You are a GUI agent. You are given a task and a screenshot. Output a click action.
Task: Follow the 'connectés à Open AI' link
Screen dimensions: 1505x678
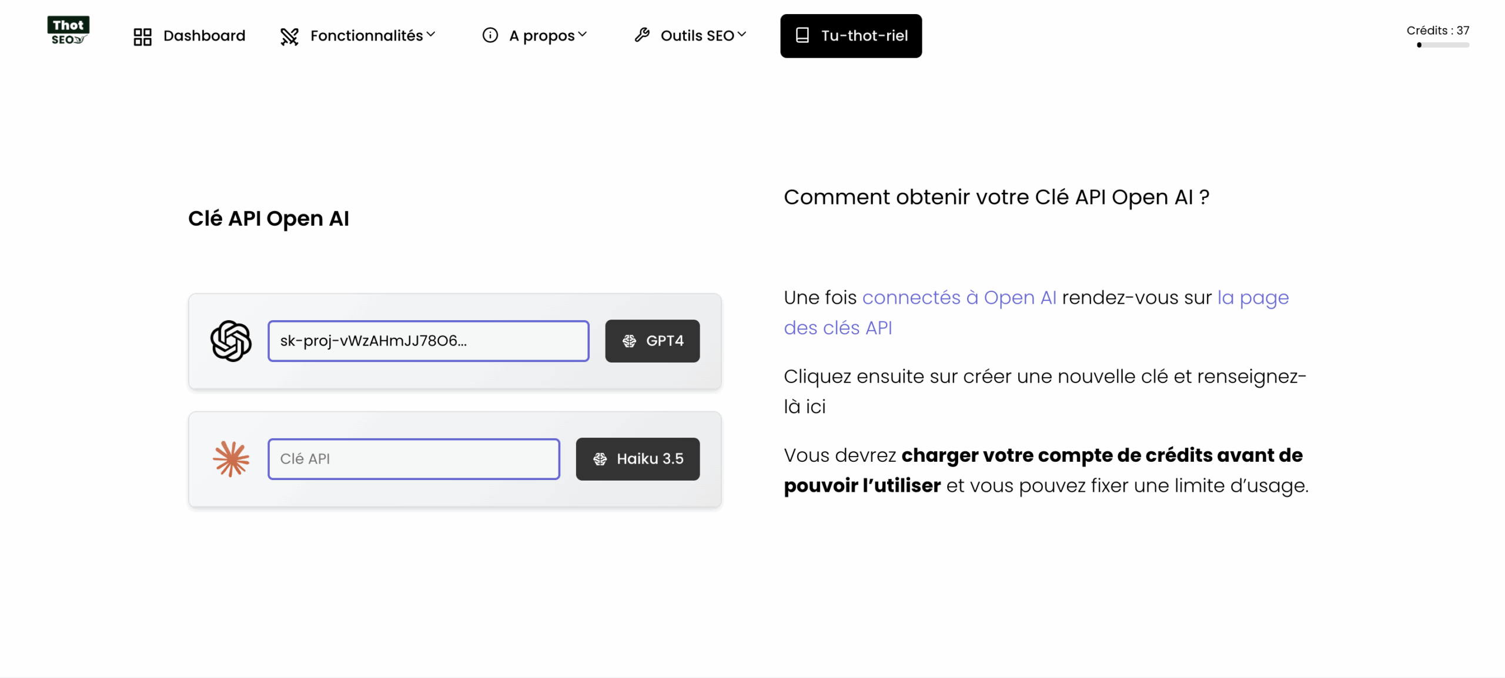pos(959,298)
